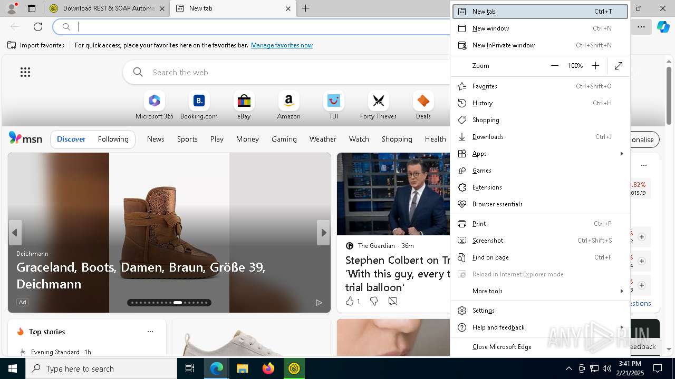Open the Graceland Boots ad headline

click(141, 275)
